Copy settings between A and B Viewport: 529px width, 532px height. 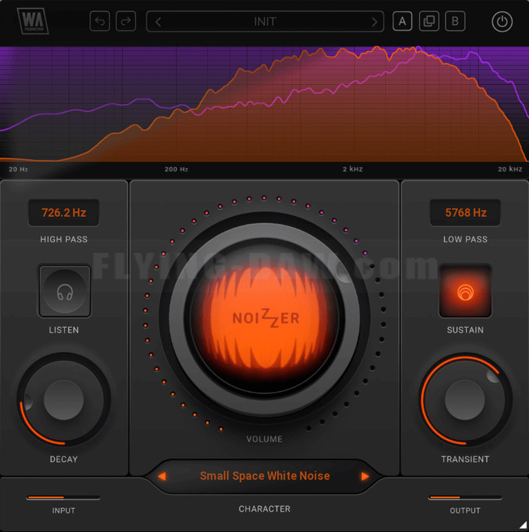pyautogui.click(x=429, y=21)
